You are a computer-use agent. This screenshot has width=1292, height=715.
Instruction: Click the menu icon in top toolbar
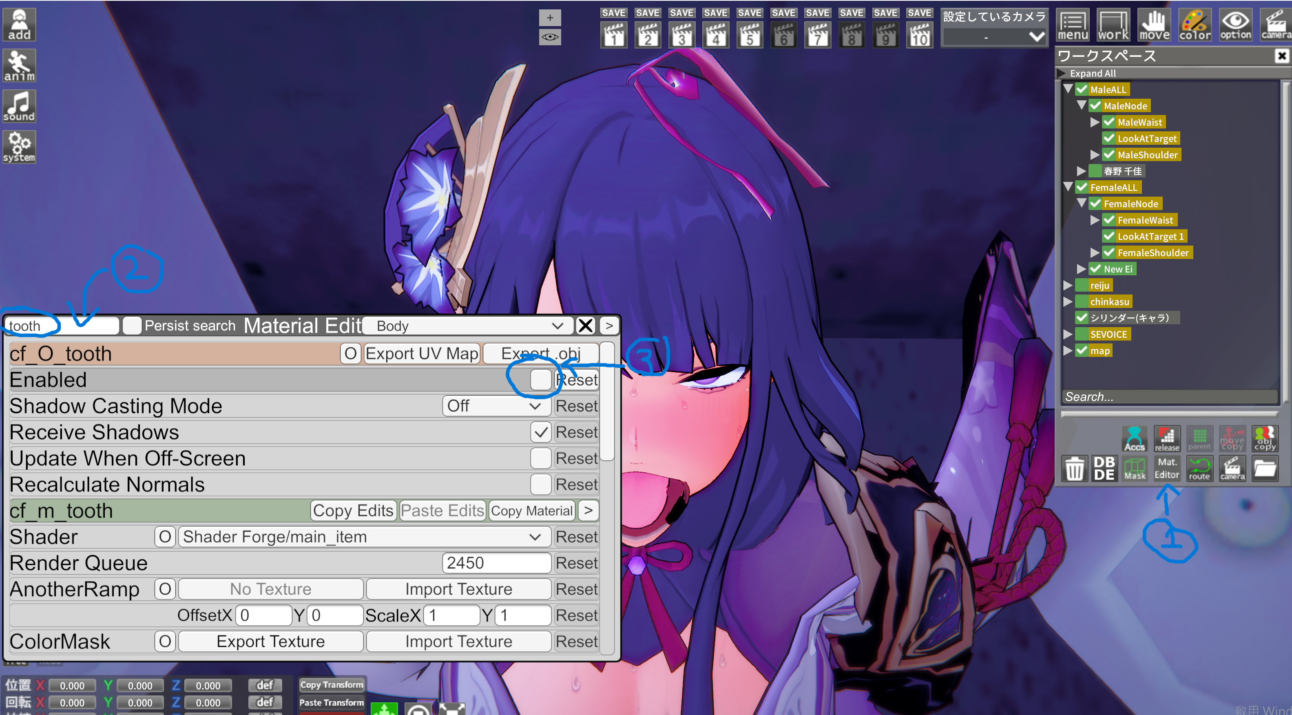click(1073, 24)
